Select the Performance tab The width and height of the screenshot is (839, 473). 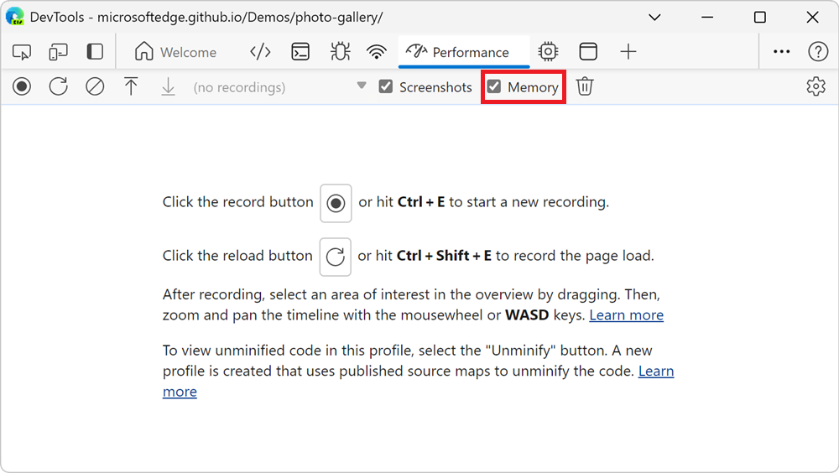coord(463,52)
